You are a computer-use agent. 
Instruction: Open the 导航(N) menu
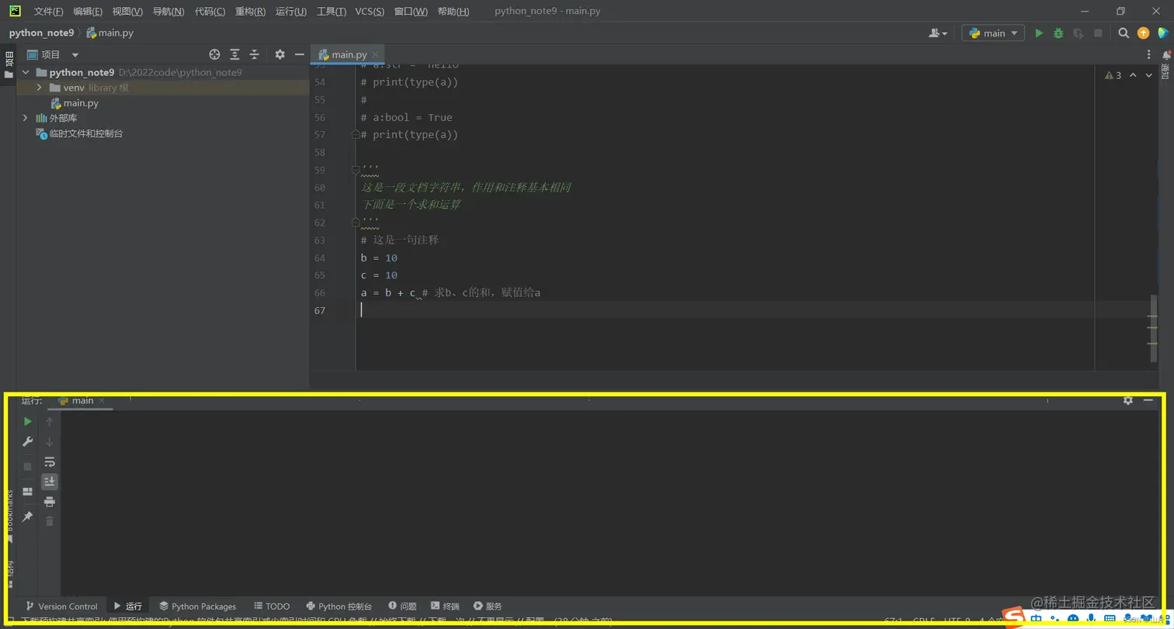tap(168, 12)
